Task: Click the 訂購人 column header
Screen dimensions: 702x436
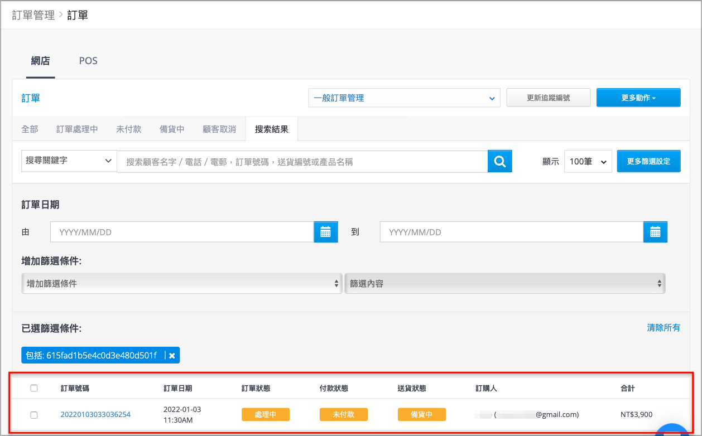Action: (486, 388)
